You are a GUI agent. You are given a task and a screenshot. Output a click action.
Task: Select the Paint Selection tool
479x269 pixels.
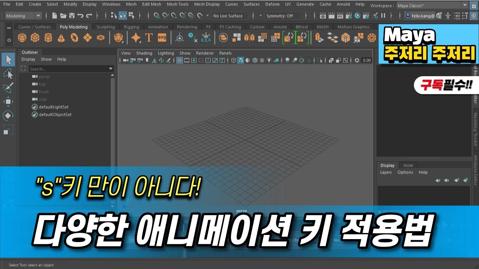(8, 87)
